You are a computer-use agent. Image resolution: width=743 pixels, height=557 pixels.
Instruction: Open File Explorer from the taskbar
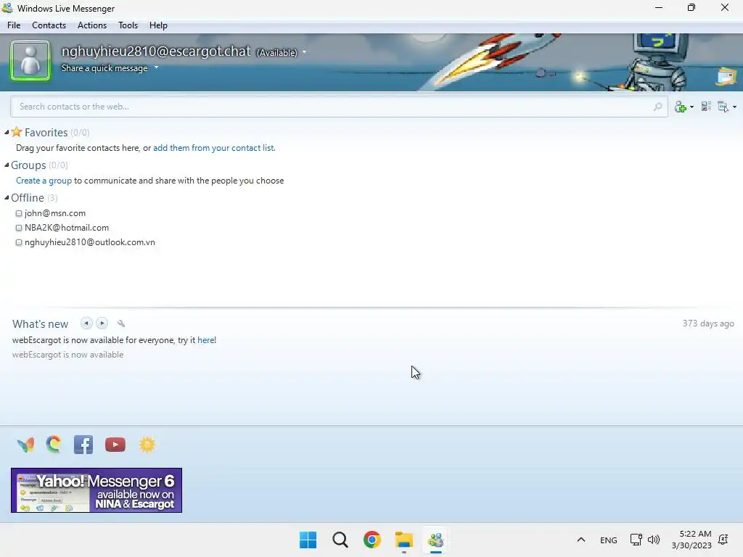[404, 540]
